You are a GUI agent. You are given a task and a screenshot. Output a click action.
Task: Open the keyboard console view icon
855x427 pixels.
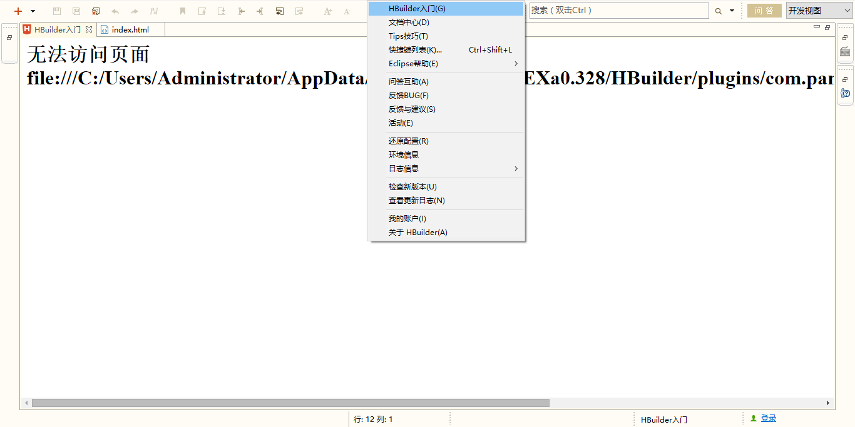tap(845, 52)
